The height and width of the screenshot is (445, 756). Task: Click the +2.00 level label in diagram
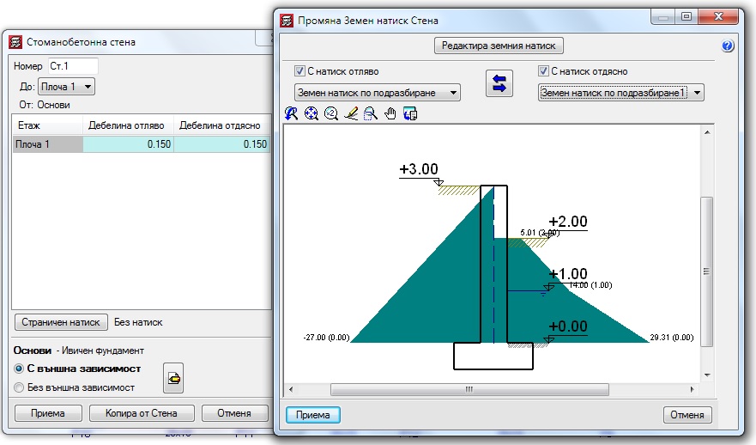[568, 222]
